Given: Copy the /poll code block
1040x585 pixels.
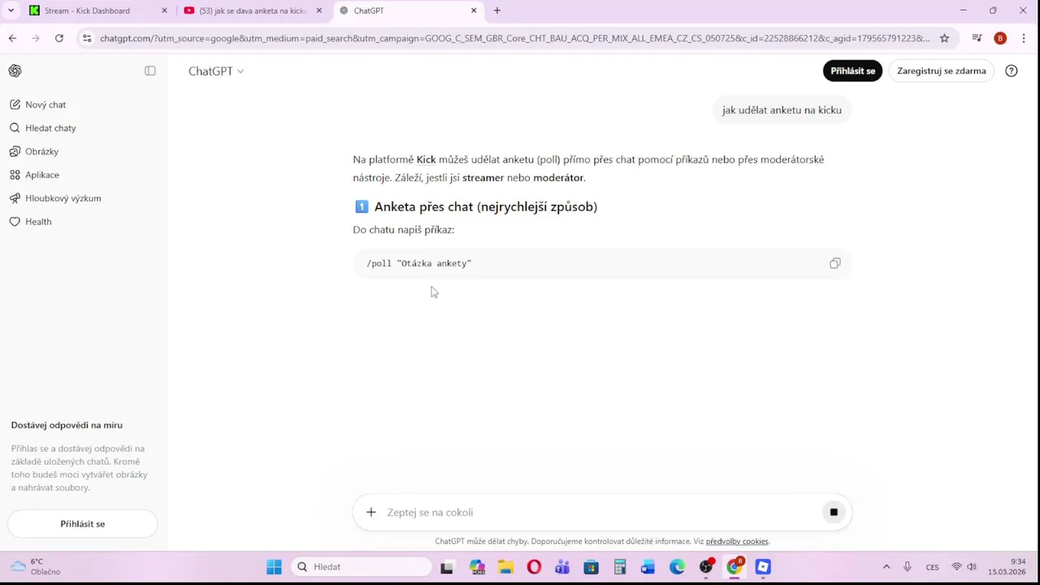Looking at the screenshot, I should coord(834,263).
